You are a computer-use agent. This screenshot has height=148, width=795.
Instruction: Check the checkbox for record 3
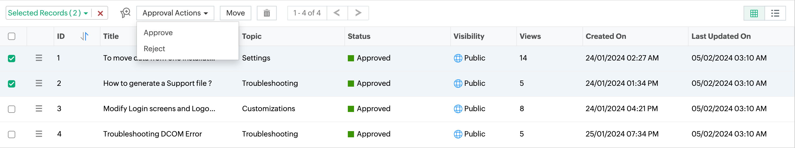pos(12,109)
